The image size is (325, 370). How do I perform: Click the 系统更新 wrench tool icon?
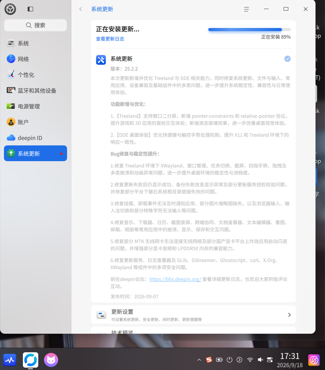(101, 60)
